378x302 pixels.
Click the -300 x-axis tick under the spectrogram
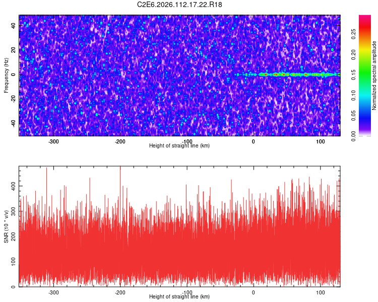coord(53,141)
